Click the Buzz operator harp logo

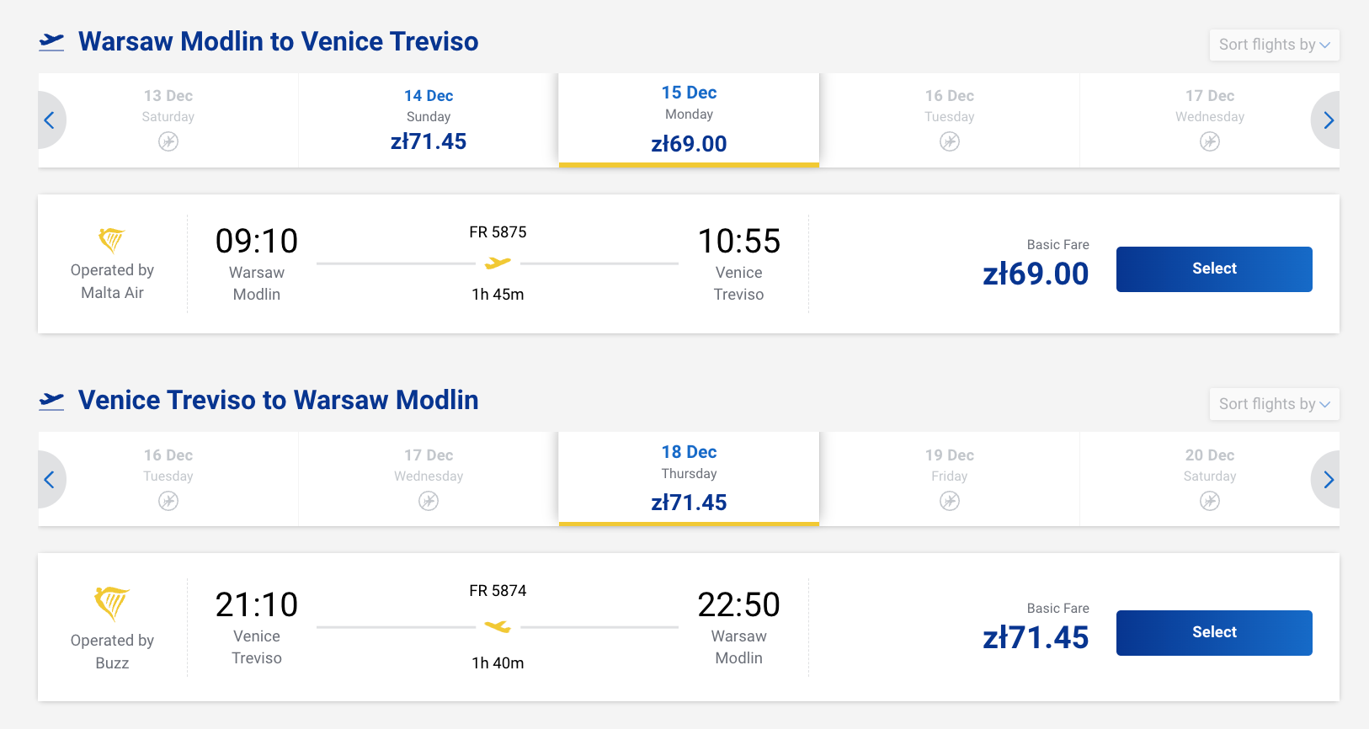[111, 603]
